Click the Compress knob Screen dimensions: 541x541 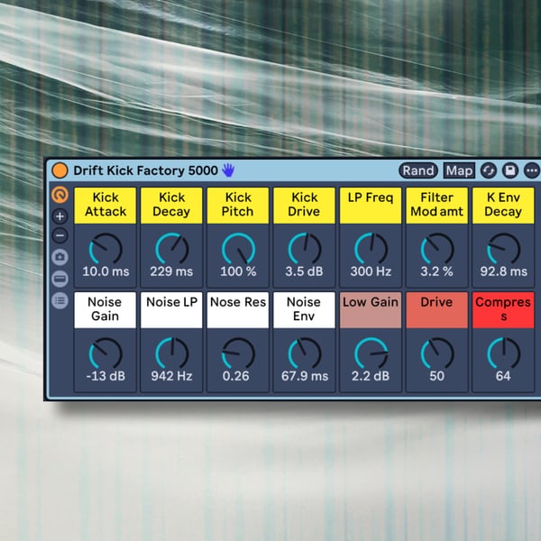point(503,353)
